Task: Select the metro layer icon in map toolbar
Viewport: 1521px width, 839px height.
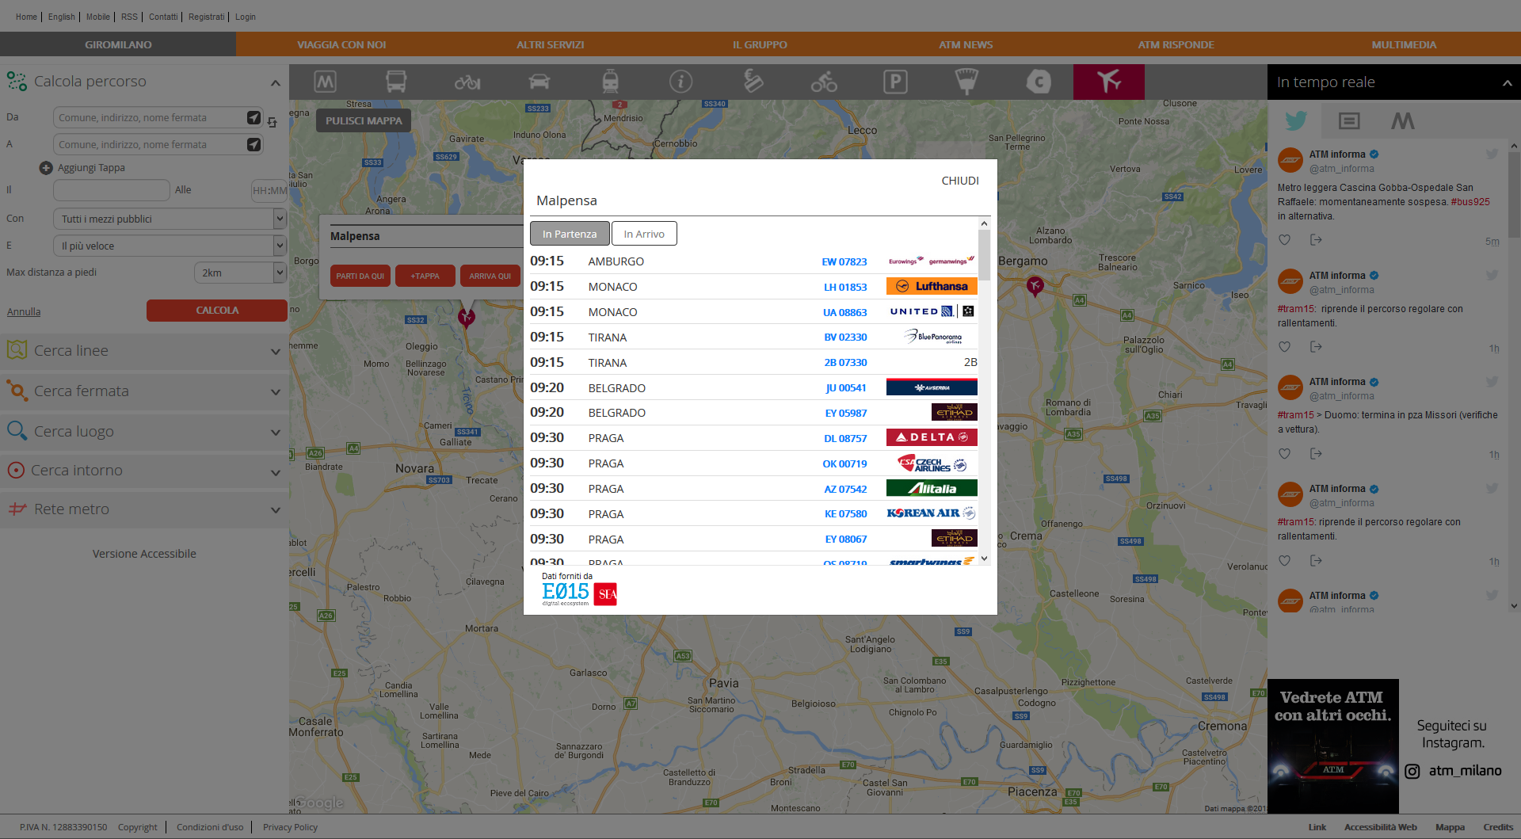Action: tap(326, 82)
